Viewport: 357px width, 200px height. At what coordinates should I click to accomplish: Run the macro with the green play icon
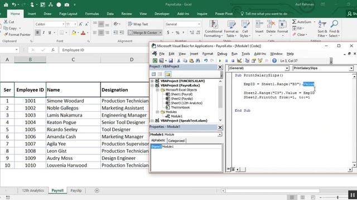pos(220,61)
